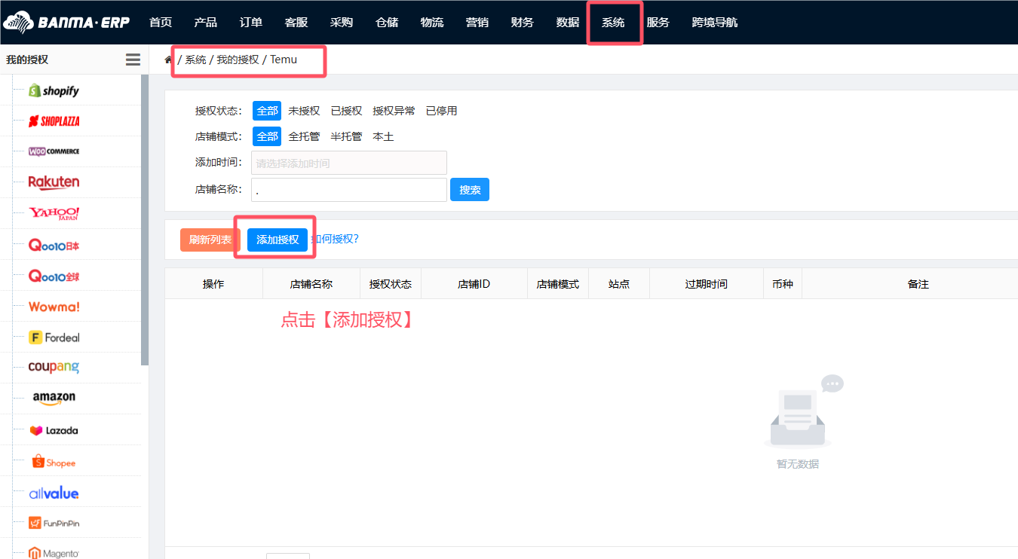Open the 采购 top menu
Screen dimensions: 1018x559
[342, 22]
